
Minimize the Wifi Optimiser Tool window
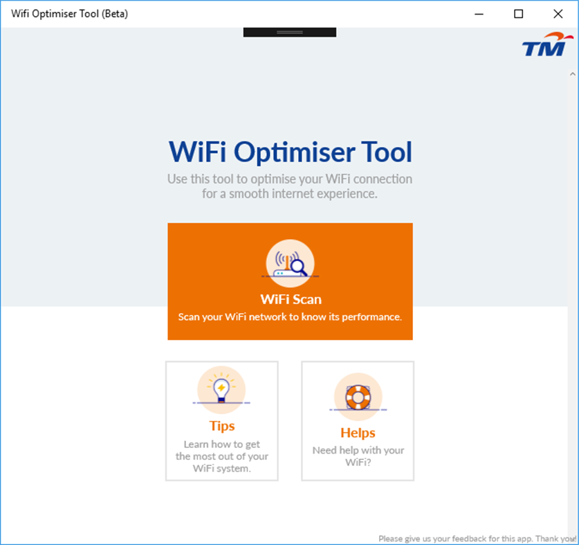(479, 13)
